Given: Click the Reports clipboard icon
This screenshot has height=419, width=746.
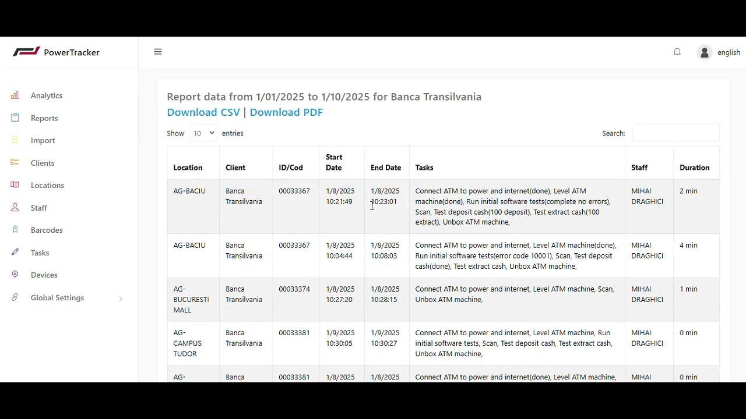Looking at the screenshot, I should [x=15, y=118].
